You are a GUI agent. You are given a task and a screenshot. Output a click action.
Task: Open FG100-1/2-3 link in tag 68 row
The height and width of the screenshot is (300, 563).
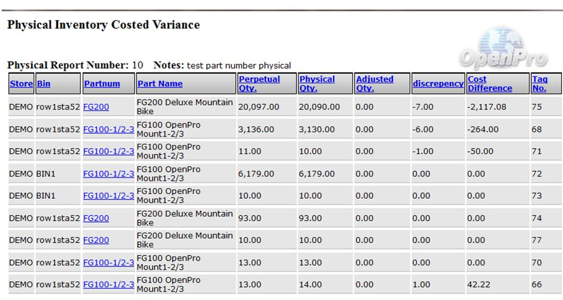[x=108, y=129]
